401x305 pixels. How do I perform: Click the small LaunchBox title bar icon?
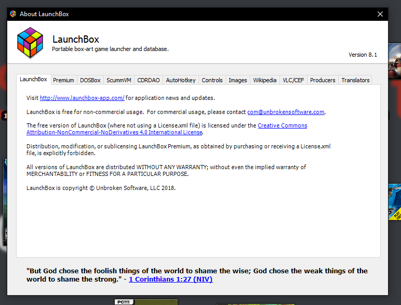(13, 14)
